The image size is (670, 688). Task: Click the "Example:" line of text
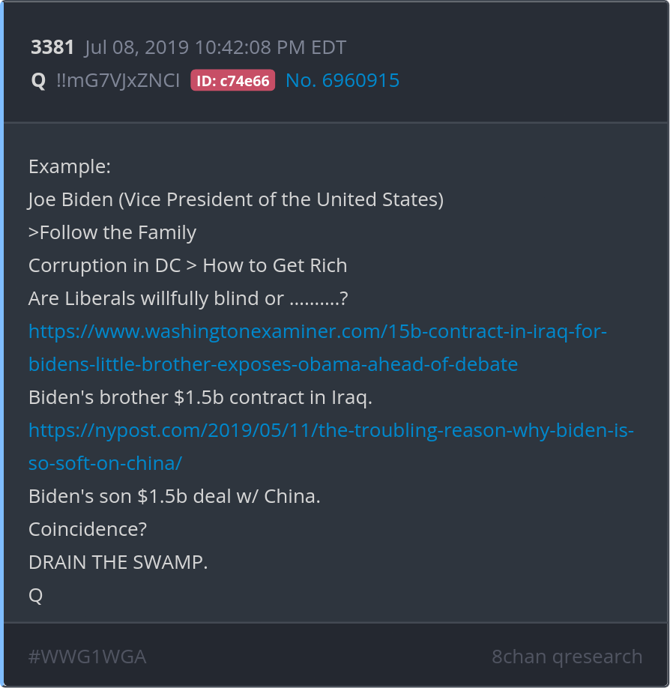point(70,166)
